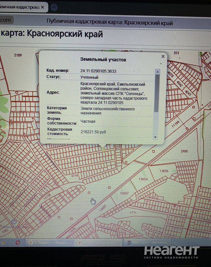Select map parcel labeled 2988
Screen dimensions: 211x267
pyautogui.click(x=184, y=151)
